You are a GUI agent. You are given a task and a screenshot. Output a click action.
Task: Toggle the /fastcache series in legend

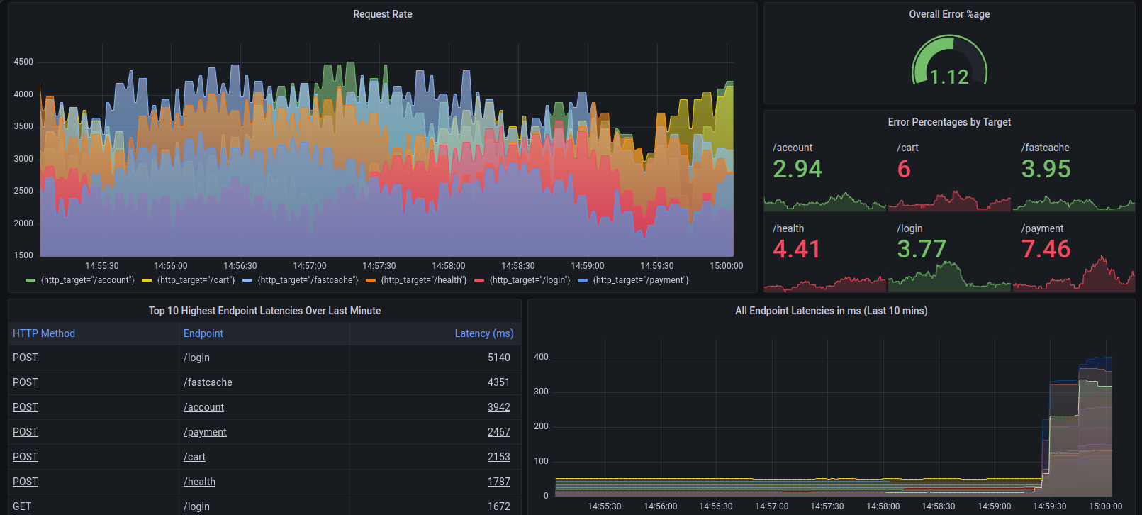pyautogui.click(x=308, y=280)
